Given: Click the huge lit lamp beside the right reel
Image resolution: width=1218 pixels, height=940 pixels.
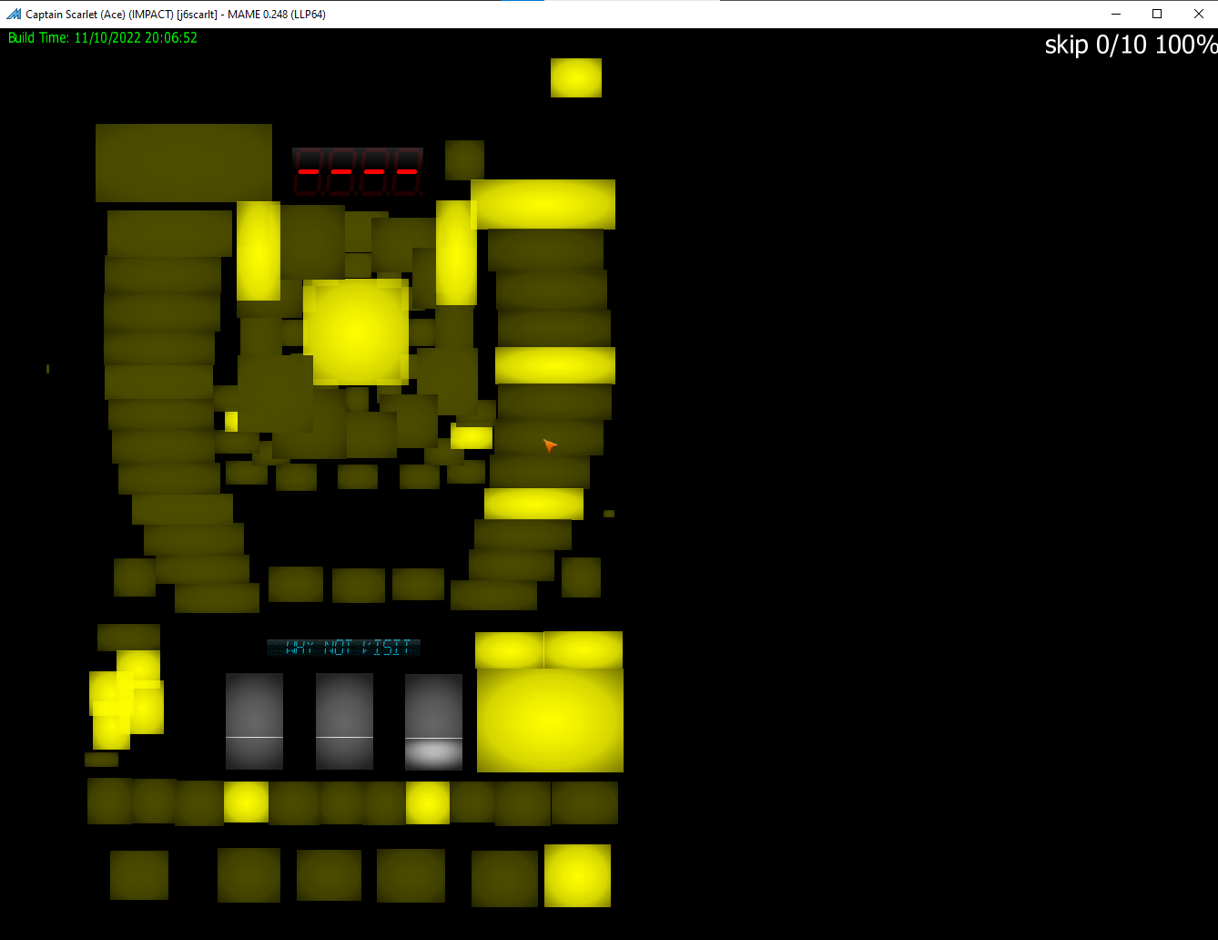Looking at the screenshot, I should point(550,720).
